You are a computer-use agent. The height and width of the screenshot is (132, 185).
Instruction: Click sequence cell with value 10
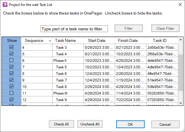pyautogui.click(x=37, y=87)
